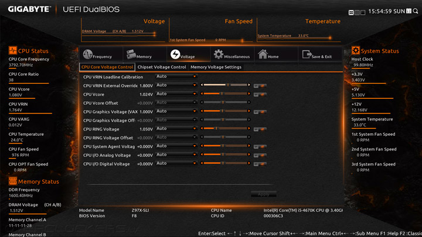422x237 pixels.
Task: Increase CPU VRIN External Override with right arrow
Action: pos(249,85)
